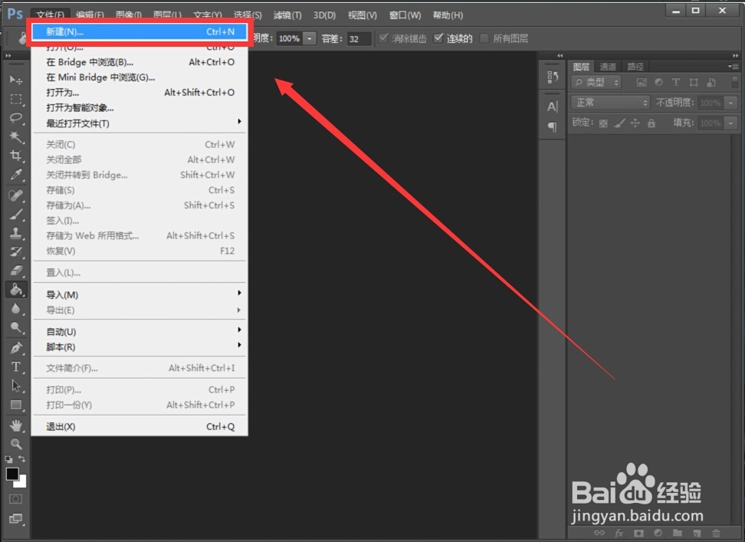Select the Rectangle shape tool
The width and height of the screenshot is (745, 542).
(15, 405)
